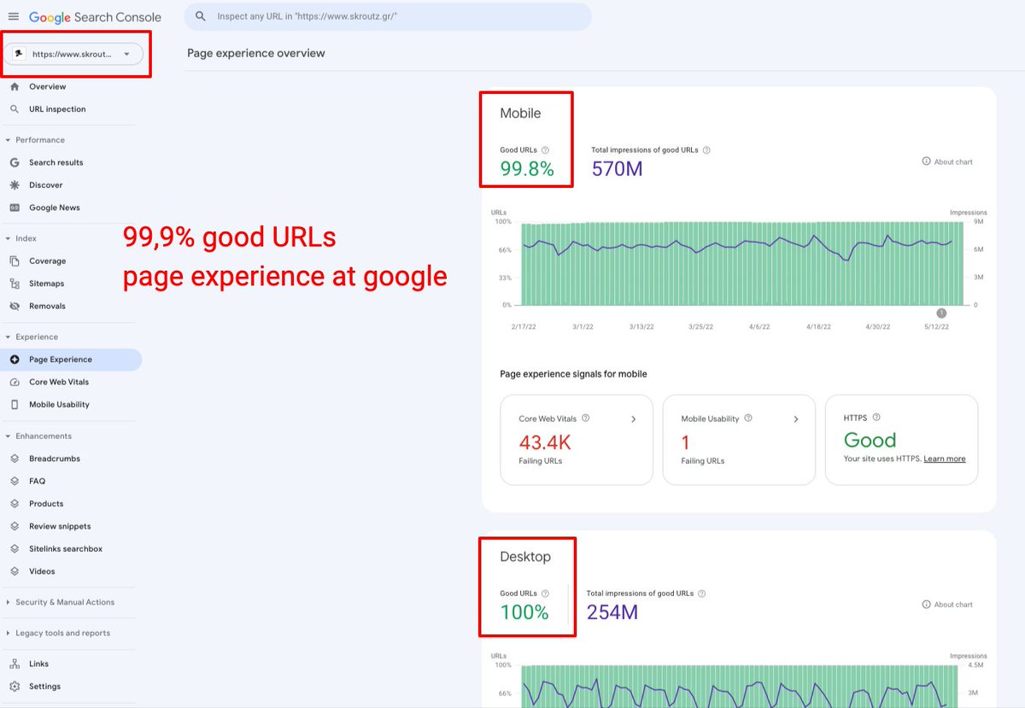This screenshot has width=1025, height=708.
Task: Click the Overview home icon
Action: pos(15,86)
